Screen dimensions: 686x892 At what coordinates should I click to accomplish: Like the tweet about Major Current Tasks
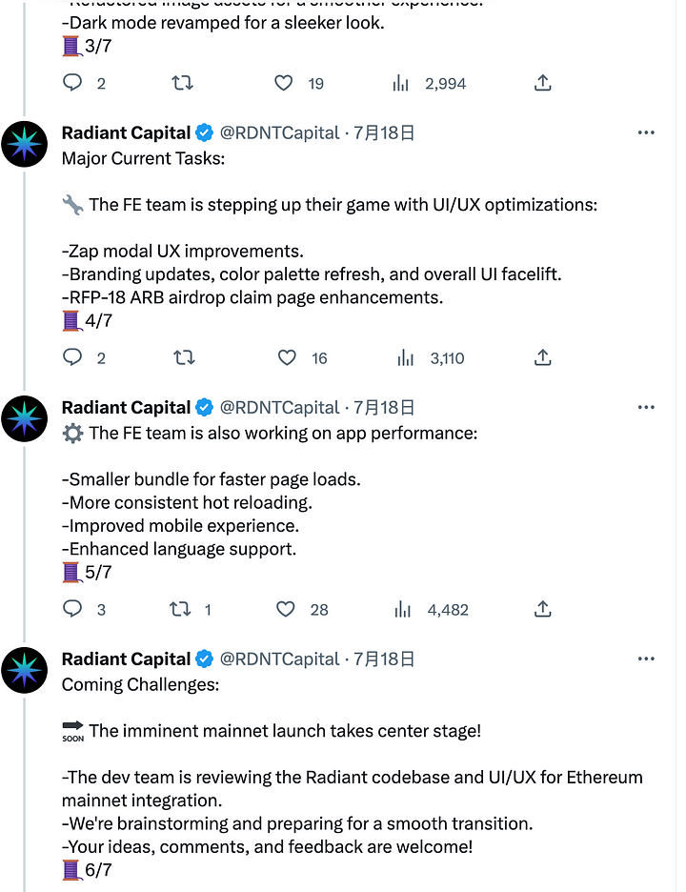[287, 358]
